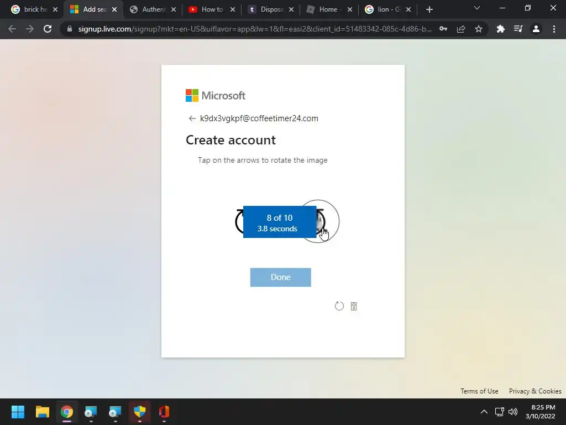The height and width of the screenshot is (425, 566).
Task: Show hidden system tray icons
Action: 484,412
